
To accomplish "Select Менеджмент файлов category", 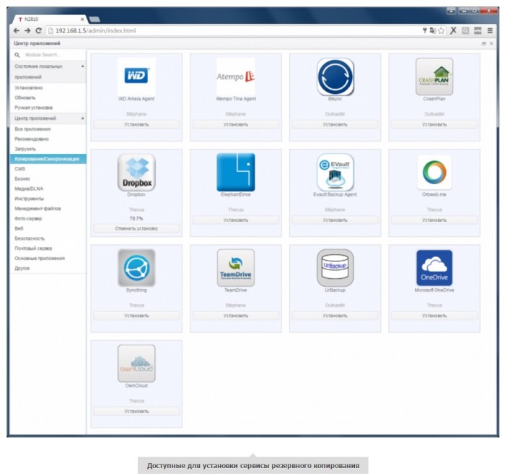I will tap(38, 209).
